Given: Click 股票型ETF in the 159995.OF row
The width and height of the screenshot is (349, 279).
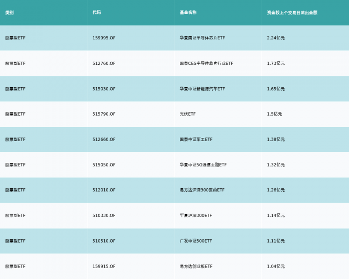Looking at the screenshot, I should click(15, 38).
